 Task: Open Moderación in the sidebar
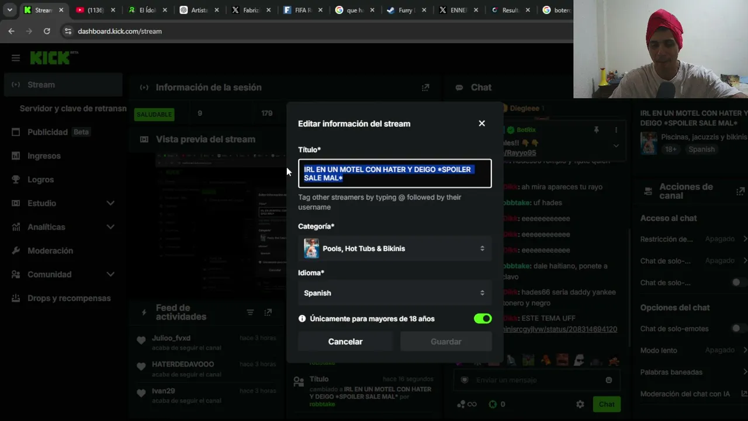(63, 251)
